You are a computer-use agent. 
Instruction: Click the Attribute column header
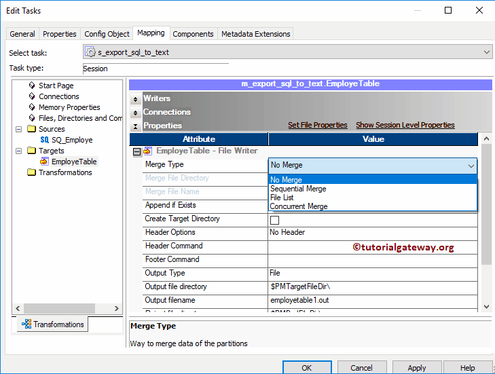198,139
